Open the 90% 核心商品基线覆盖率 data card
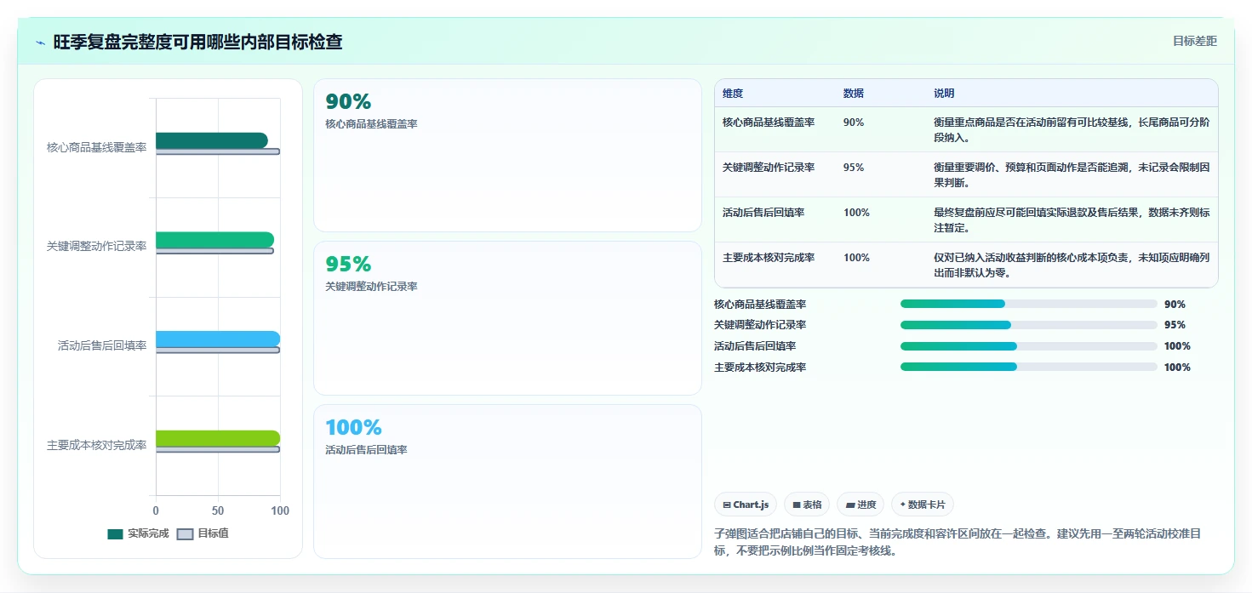Image resolution: width=1252 pixels, height=593 pixels. tap(507, 156)
